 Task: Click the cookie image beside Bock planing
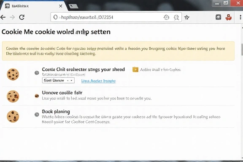click(13, 116)
